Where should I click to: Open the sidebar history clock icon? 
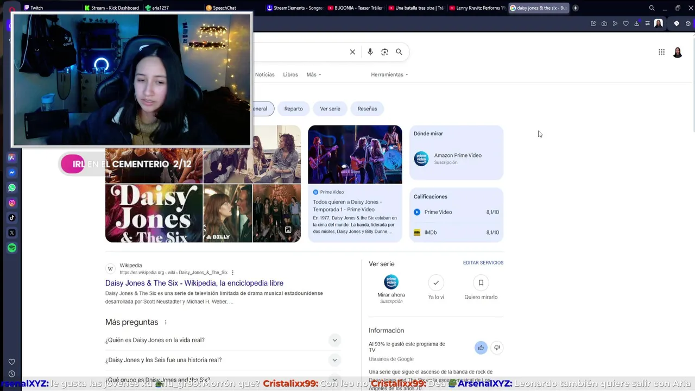[x=11, y=374]
